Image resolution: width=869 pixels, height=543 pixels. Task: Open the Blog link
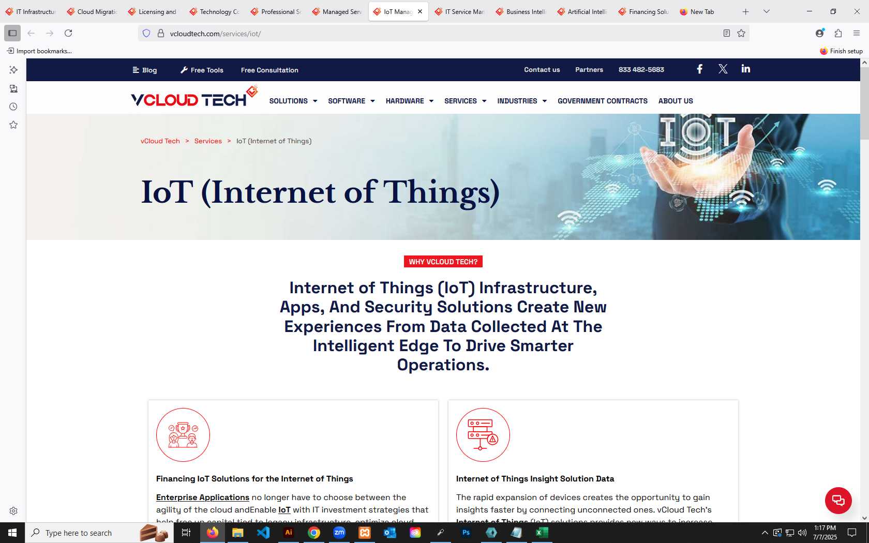point(145,70)
